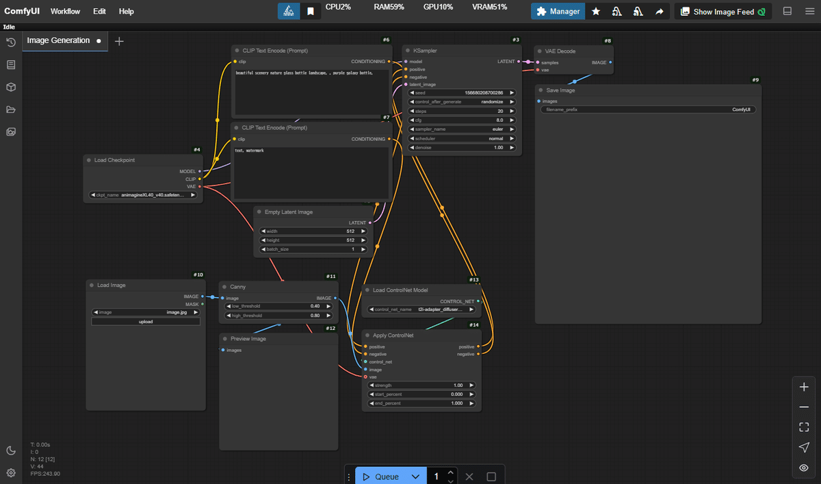Zoom in using the plus icon
Viewport: 821px width, 484px height.
[x=804, y=386]
